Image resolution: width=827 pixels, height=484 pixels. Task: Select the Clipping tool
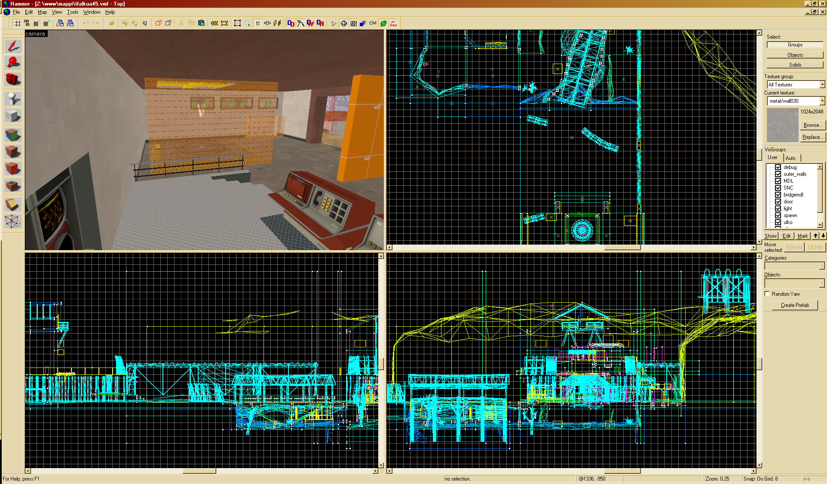point(13,205)
